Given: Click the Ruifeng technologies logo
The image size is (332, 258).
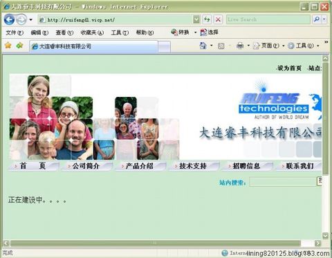Looking at the screenshot, I should coord(274,100).
